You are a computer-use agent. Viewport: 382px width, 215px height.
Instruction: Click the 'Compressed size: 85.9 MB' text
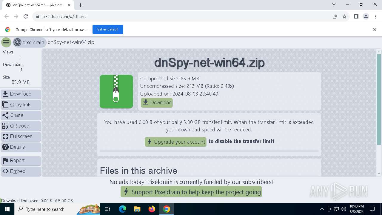(x=170, y=79)
